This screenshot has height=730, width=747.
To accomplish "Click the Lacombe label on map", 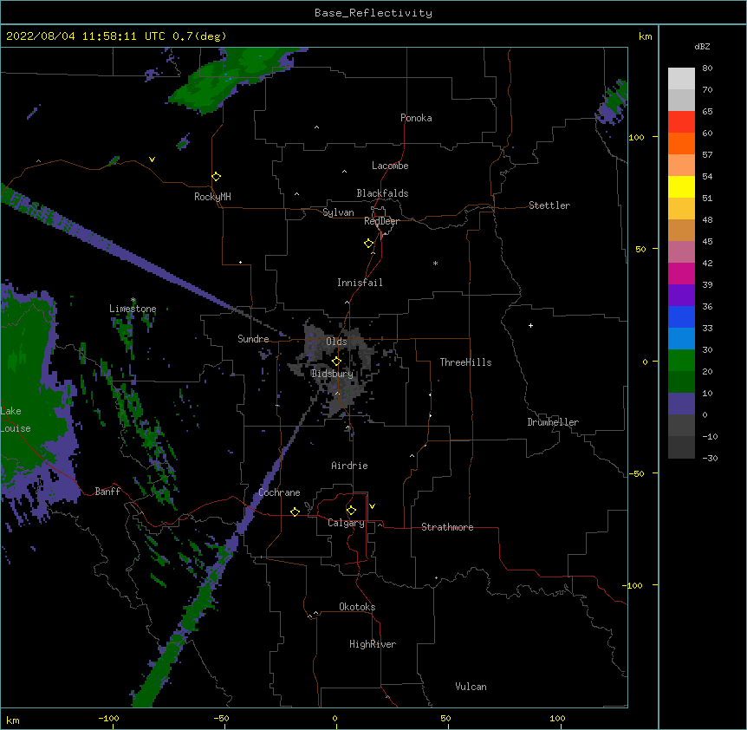I will pos(390,166).
